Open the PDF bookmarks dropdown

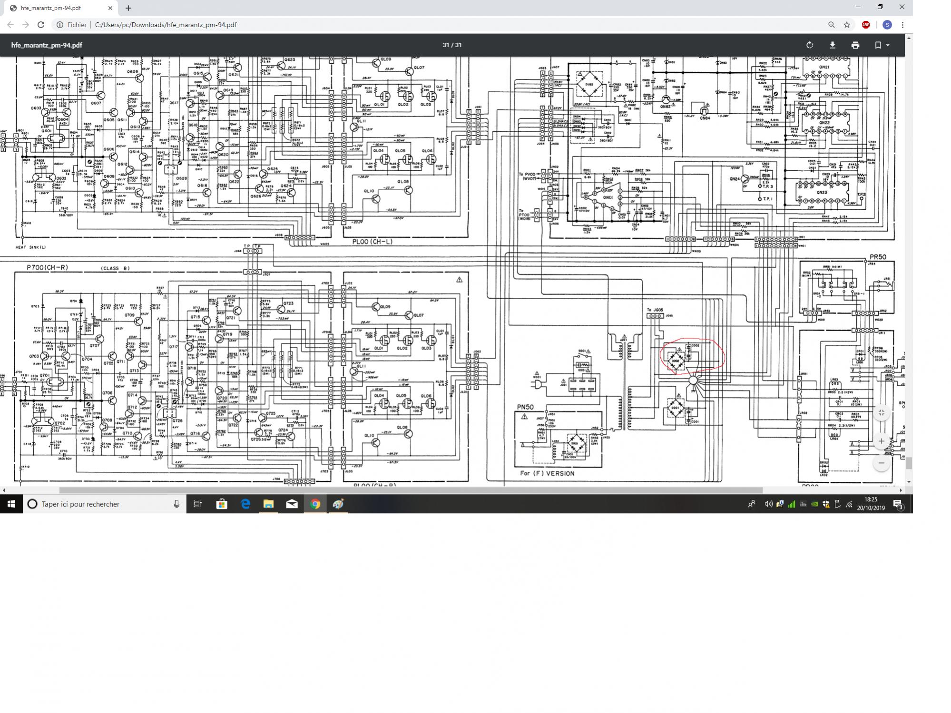882,45
